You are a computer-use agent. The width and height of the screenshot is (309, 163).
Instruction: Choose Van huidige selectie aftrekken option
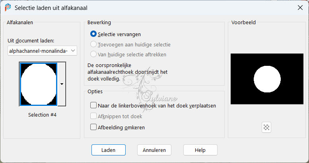coord(93,54)
